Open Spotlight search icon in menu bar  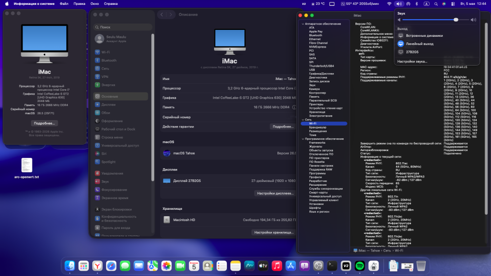click(436, 4)
